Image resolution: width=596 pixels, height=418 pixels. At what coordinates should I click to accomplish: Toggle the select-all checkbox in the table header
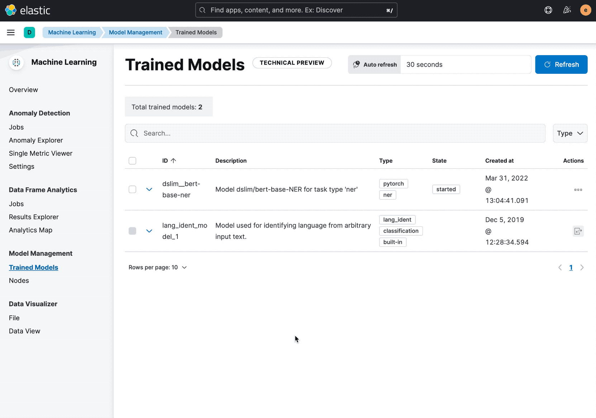click(132, 160)
